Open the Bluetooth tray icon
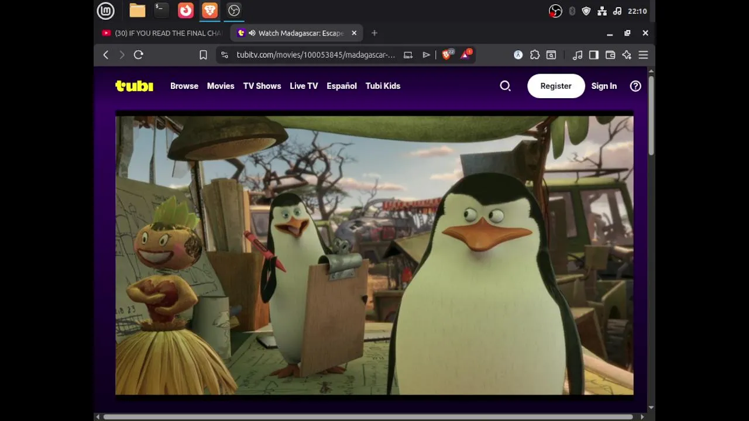 point(572,11)
